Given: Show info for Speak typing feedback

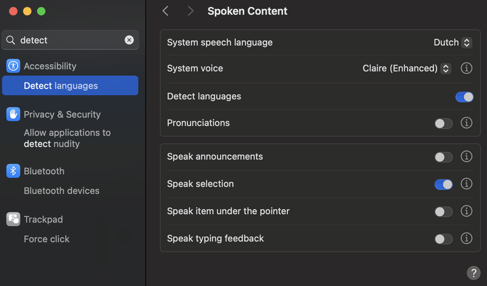Looking at the screenshot, I should 466,238.
